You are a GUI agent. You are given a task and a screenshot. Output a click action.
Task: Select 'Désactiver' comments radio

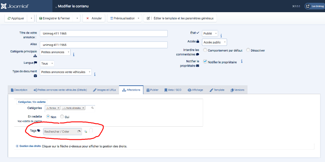[248, 50]
